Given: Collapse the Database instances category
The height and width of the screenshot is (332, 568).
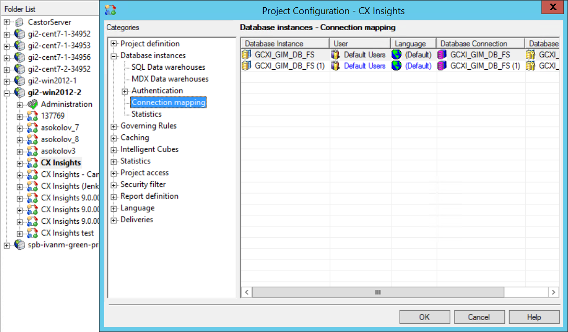Looking at the screenshot, I should [x=114, y=56].
